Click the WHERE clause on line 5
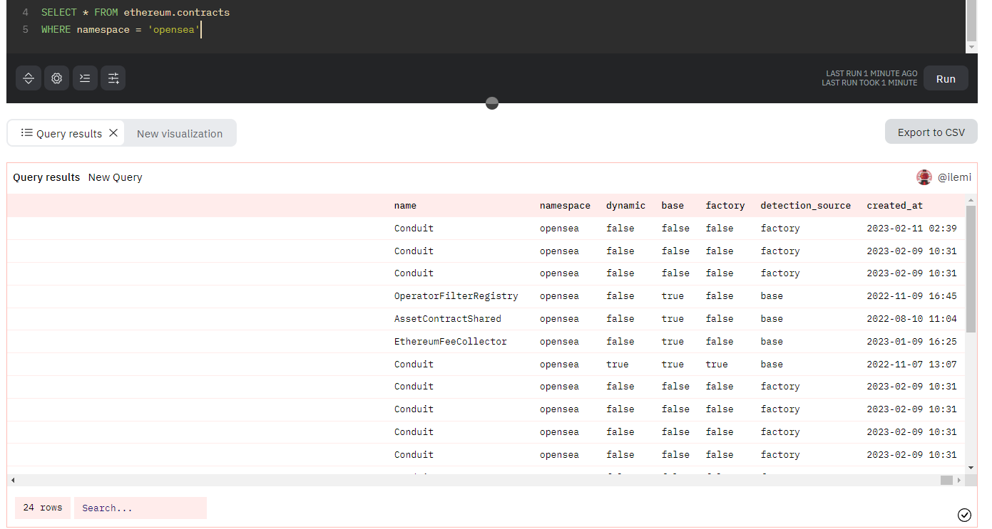This screenshot has height=529, width=992. (121, 29)
